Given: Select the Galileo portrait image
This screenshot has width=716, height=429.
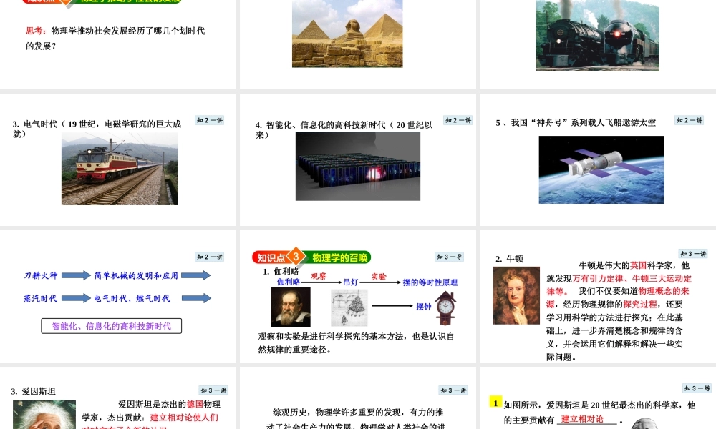Looking at the screenshot, I should coord(291,307).
